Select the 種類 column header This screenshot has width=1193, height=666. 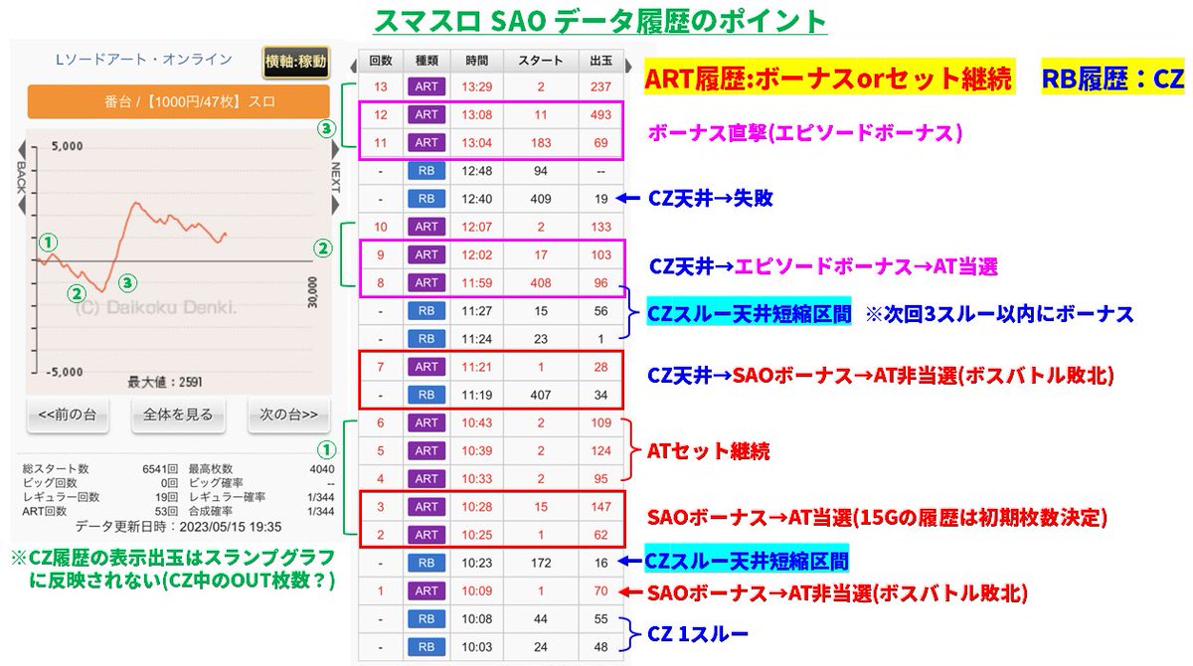click(427, 61)
